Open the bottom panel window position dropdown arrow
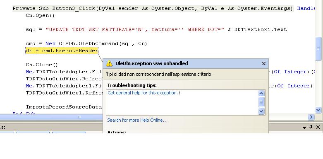The height and width of the screenshot is (159, 323). pos(304,128)
